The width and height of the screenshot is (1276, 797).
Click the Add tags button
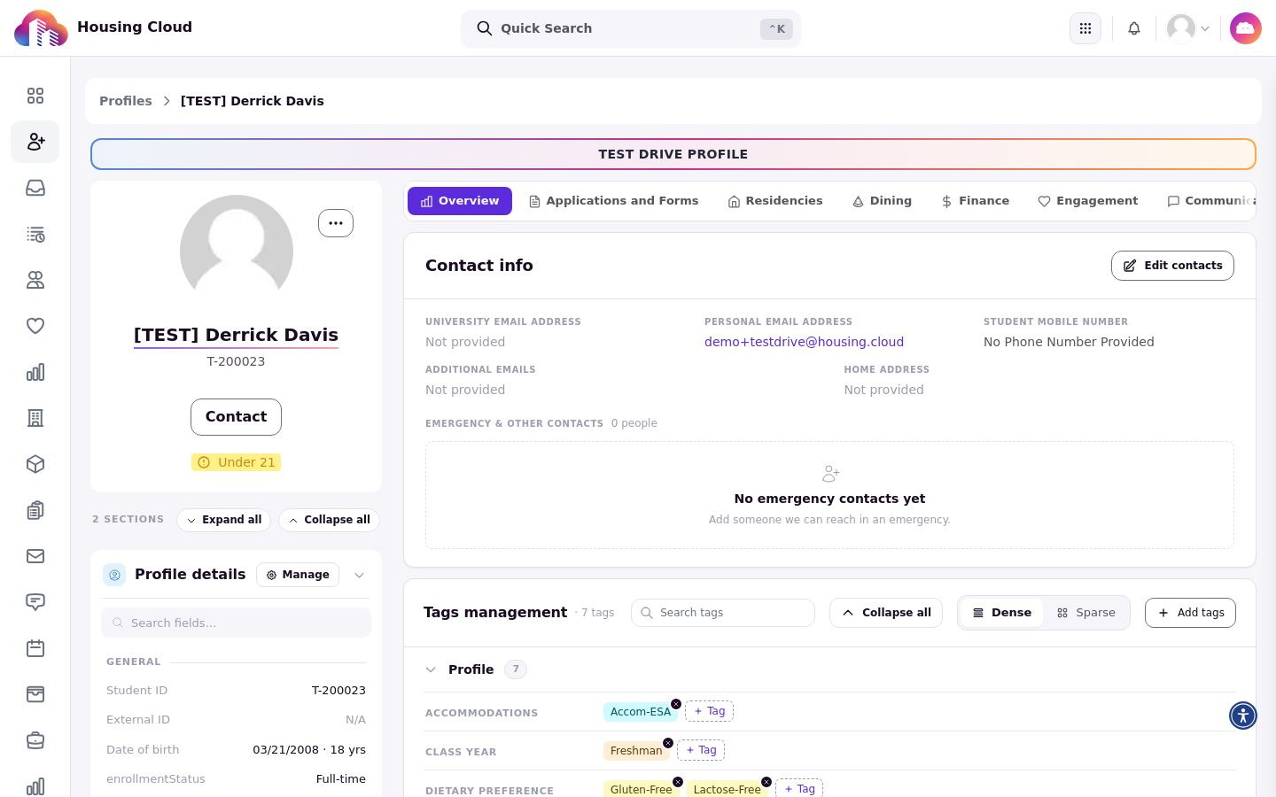(1190, 613)
